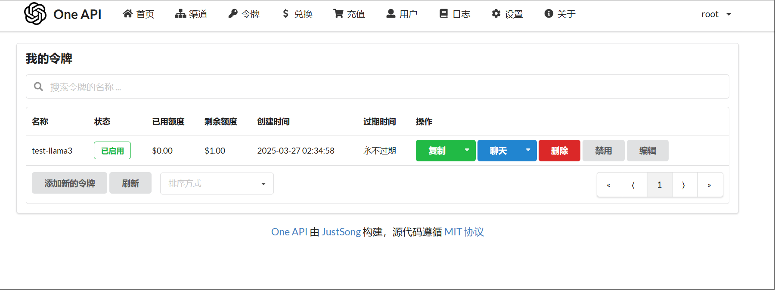Open the 设置 gear icon
This screenshot has width=775, height=290.
point(496,14)
